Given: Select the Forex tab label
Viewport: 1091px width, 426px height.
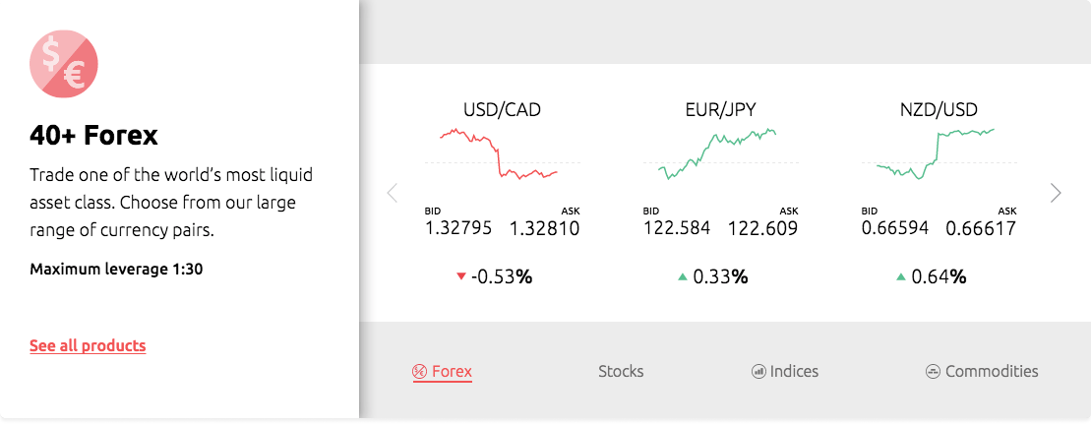Looking at the screenshot, I should pyautogui.click(x=452, y=372).
